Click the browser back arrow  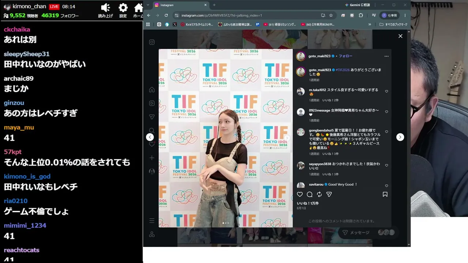149,15
